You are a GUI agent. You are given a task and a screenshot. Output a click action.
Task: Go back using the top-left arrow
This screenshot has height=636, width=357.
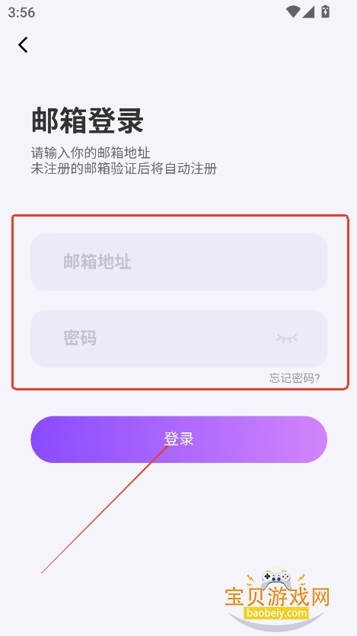(x=23, y=45)
